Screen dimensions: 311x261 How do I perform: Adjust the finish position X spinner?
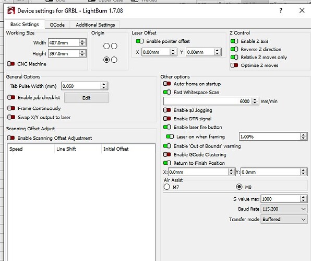tap(231, 172)
